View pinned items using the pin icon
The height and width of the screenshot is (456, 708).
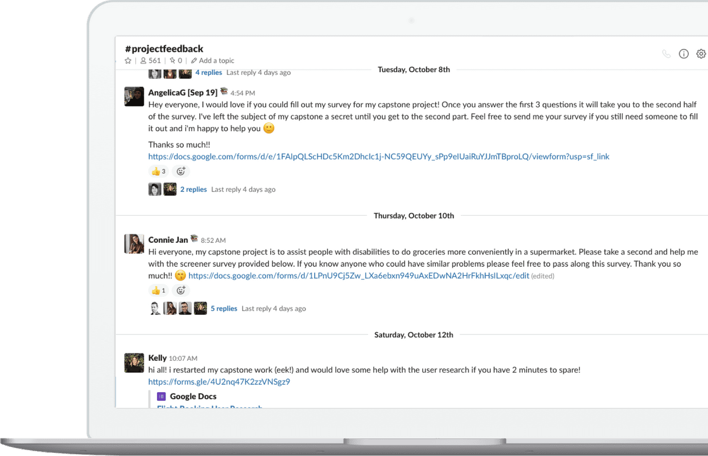[x=172, y=60]
